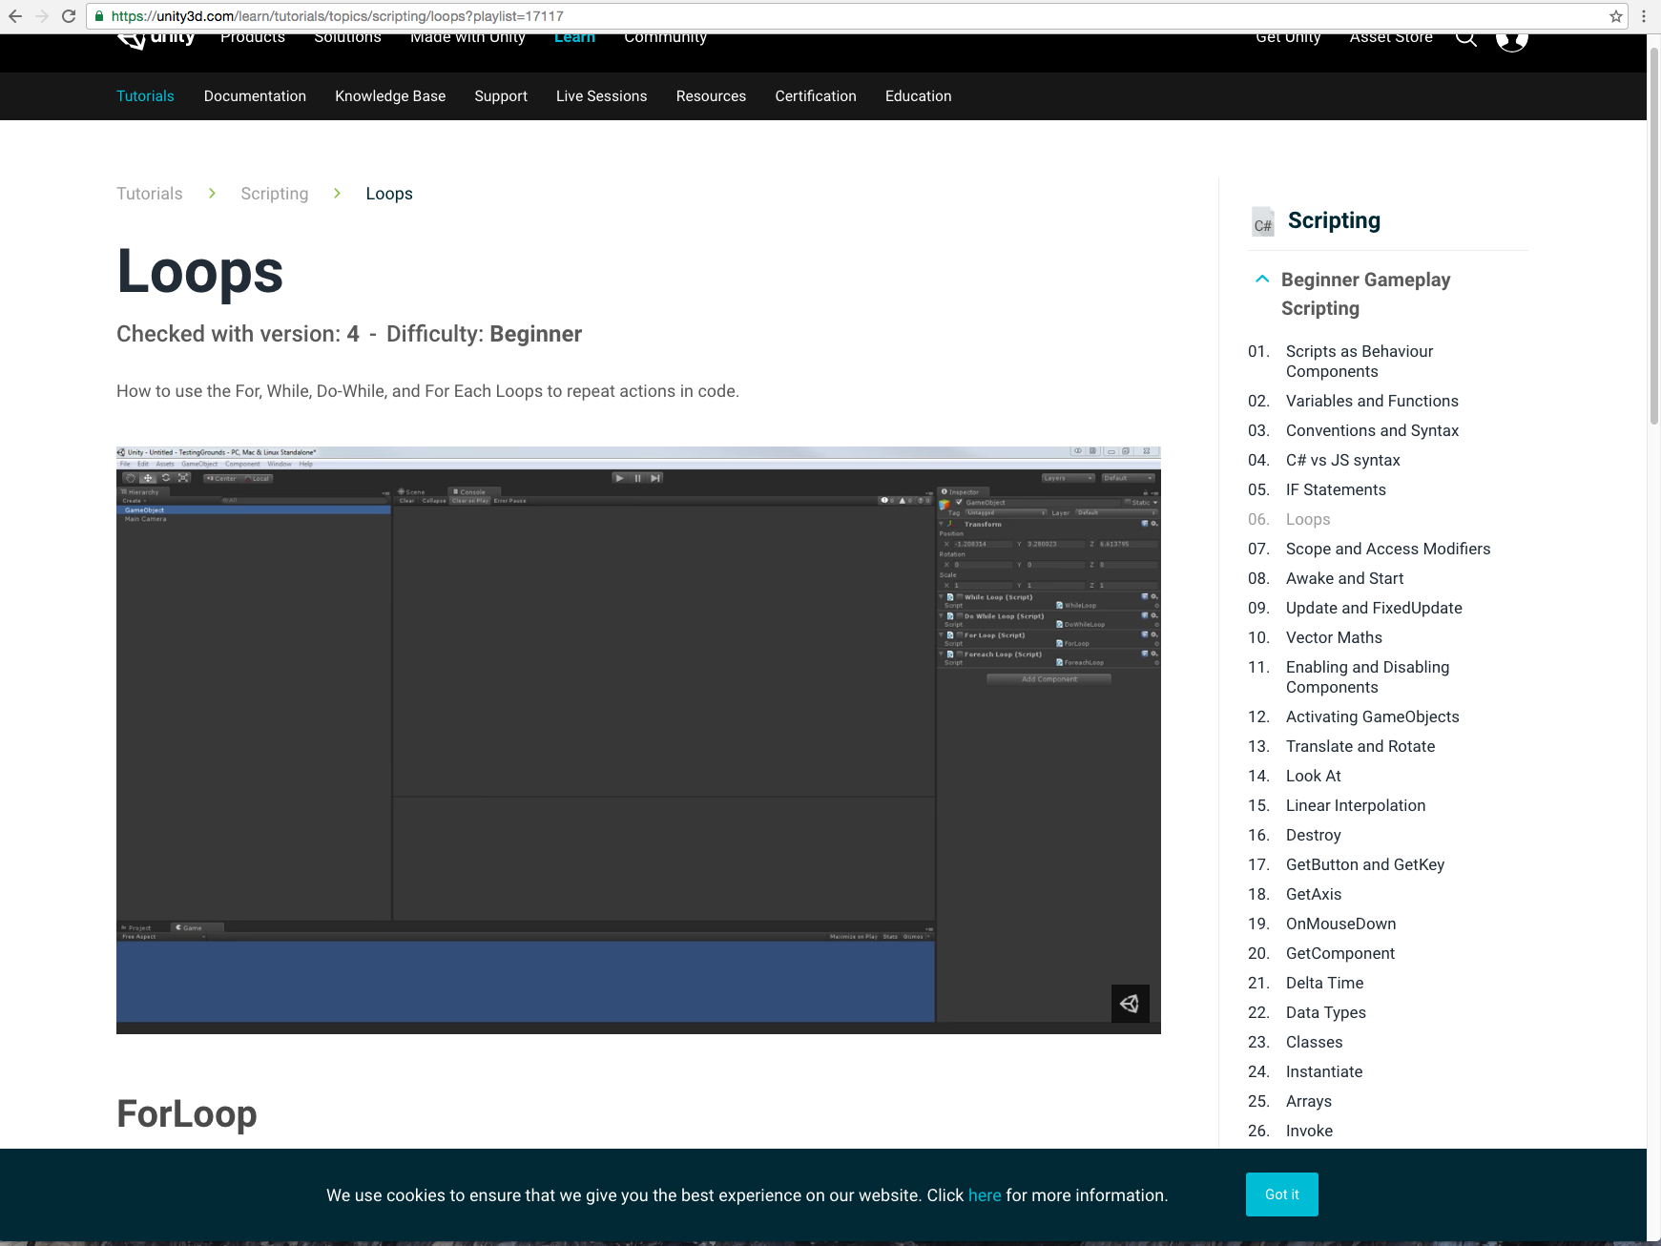Open lesson Enabling and Disabling Components
The width and height of the screenshot is (1661, 1246).
1367,677
